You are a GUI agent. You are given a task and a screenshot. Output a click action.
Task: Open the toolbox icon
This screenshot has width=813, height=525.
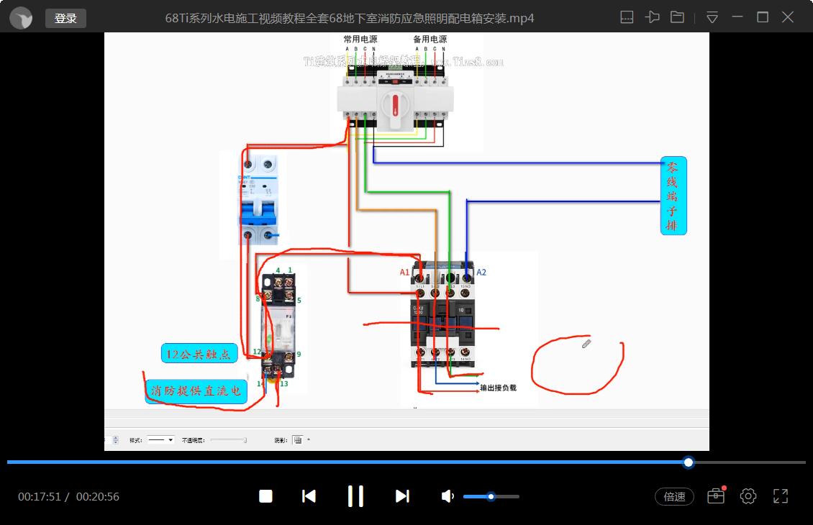[715, 496]
